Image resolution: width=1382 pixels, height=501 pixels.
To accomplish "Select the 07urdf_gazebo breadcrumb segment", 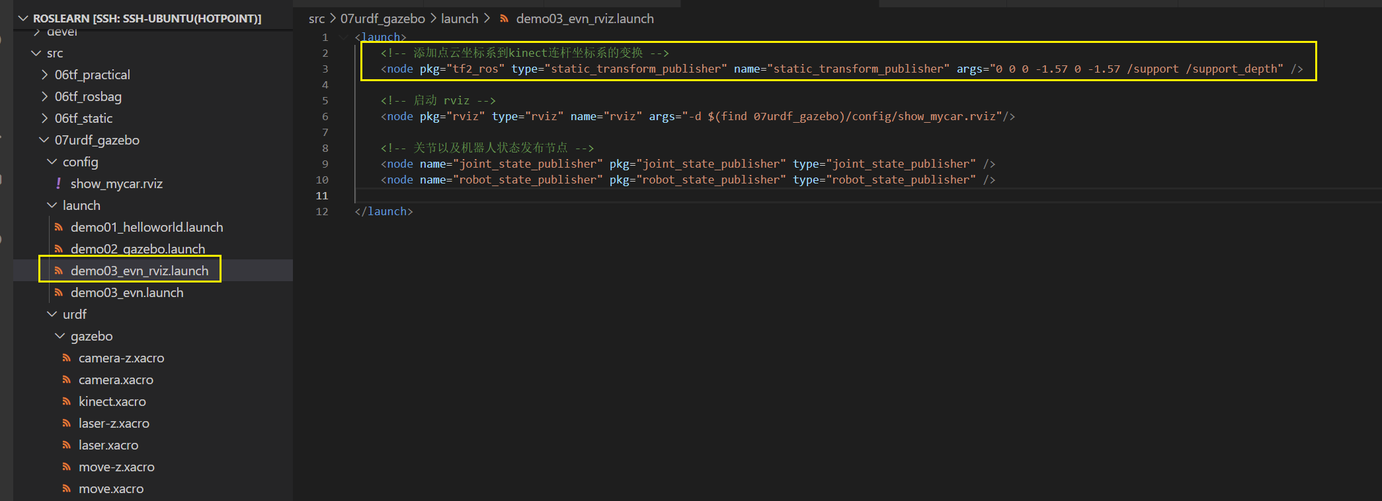I will pyautogui.click(x=383, y=18).
